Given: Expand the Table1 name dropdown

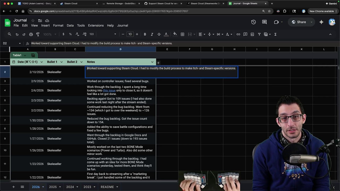Looking at the screenshot, I should [25, 55].
